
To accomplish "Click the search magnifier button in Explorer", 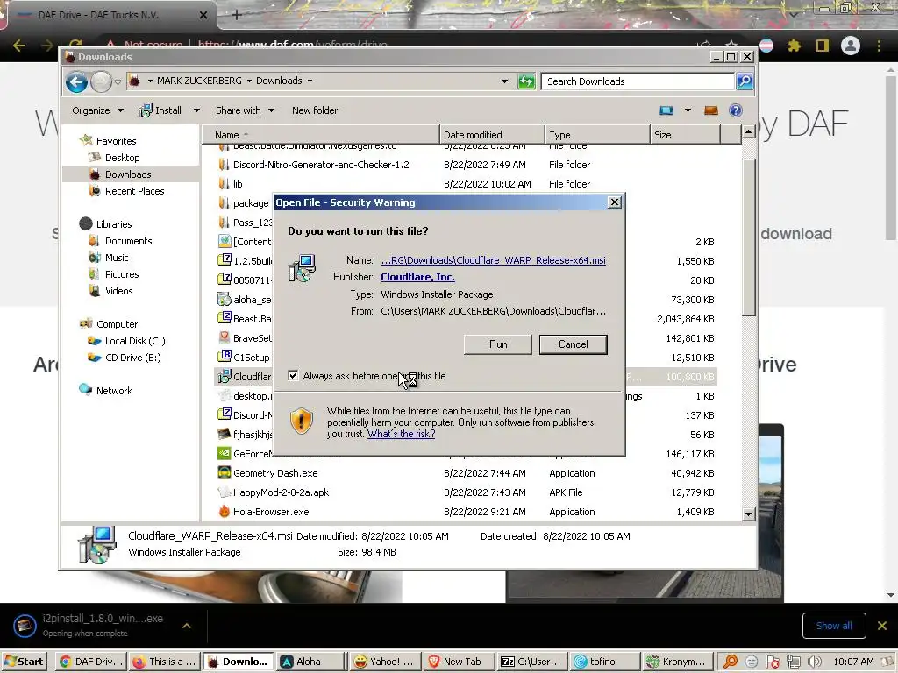I will tap(745, 81).
